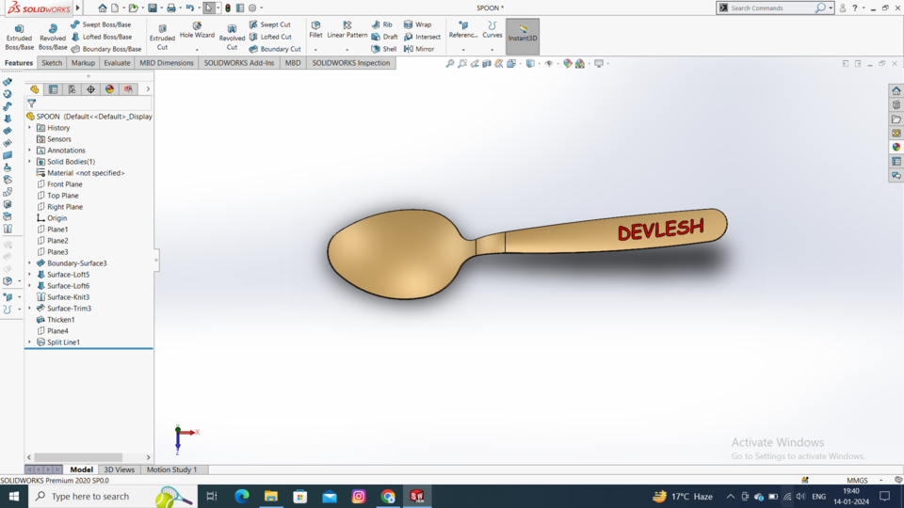Select the Intersect tool
Screen dimensions: 904x508
[x=422, y=37]
